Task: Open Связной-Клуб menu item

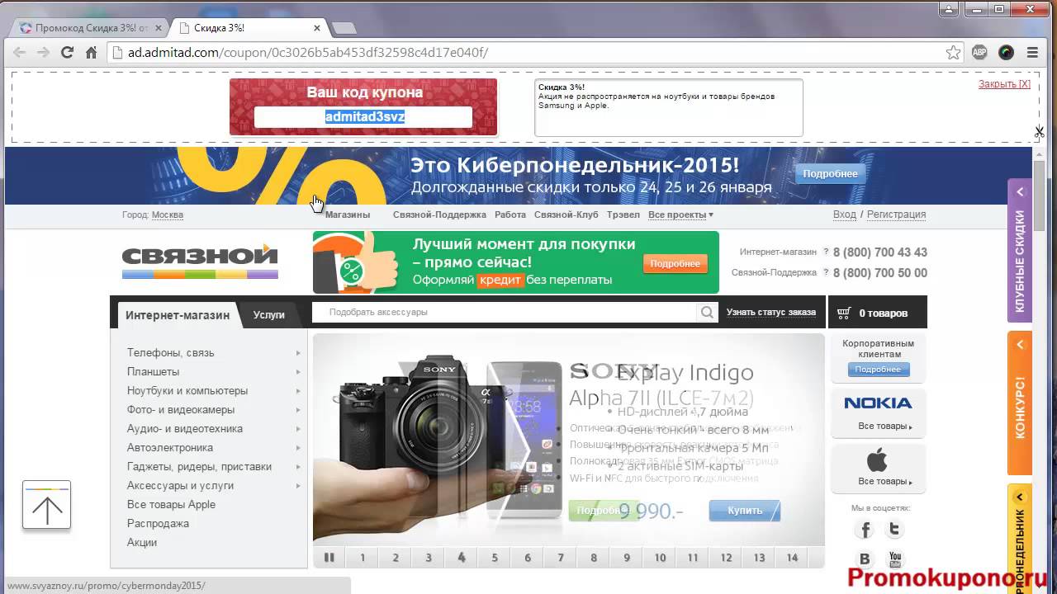Action: point(566,214)
